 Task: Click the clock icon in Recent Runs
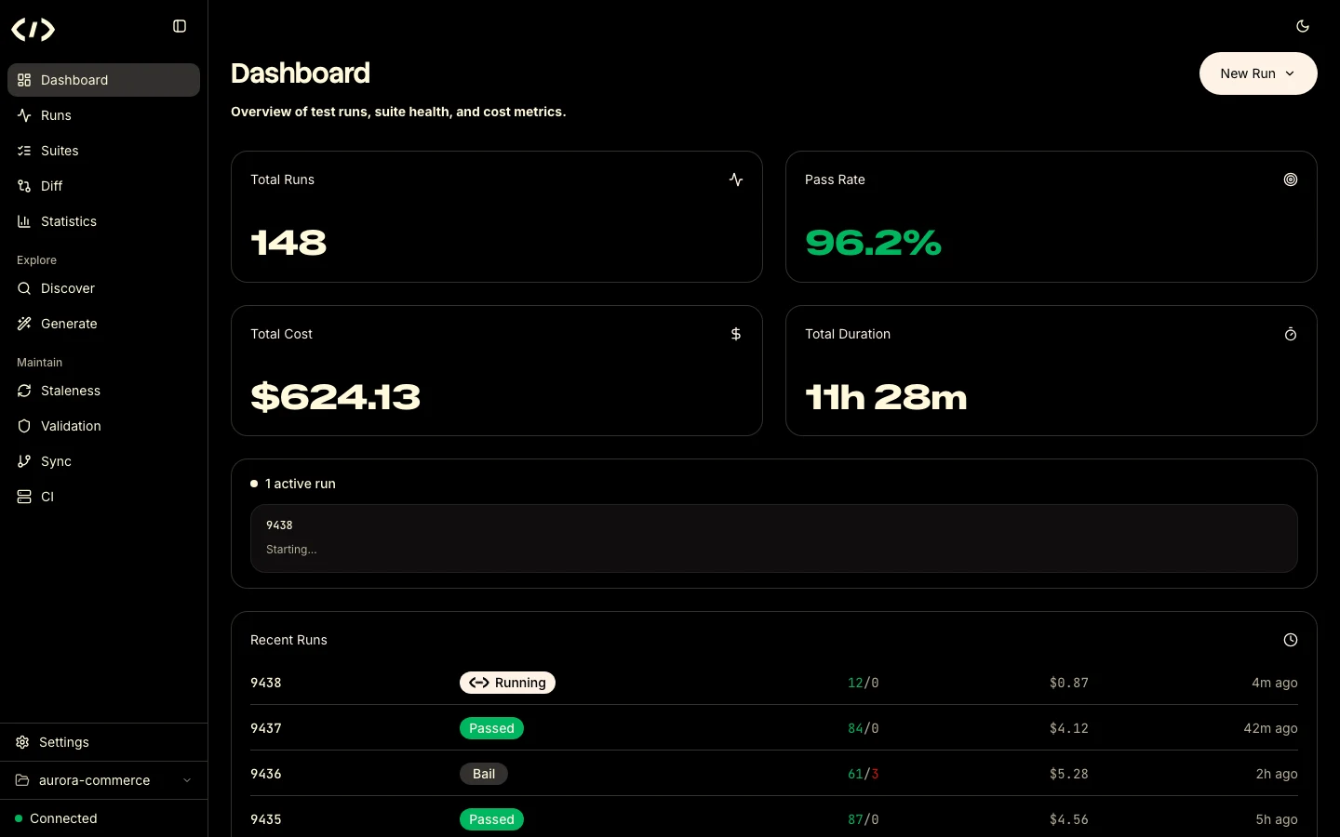[1291, 640]
